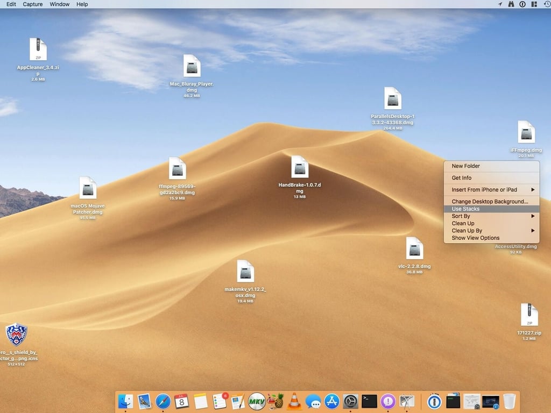Launch Safari compass icon in Dock
Screen dimensions: 551x413
pyautogui.click(x=163, y=401)
